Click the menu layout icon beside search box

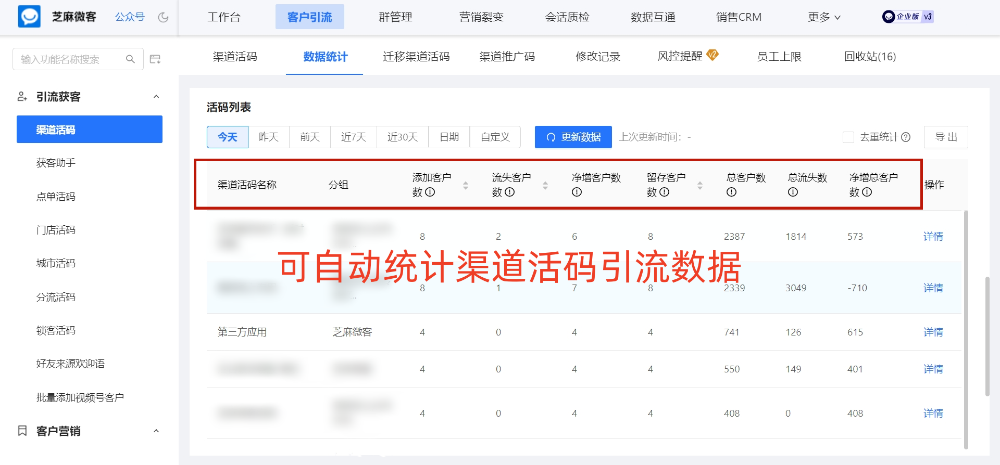tap(155, 59)
